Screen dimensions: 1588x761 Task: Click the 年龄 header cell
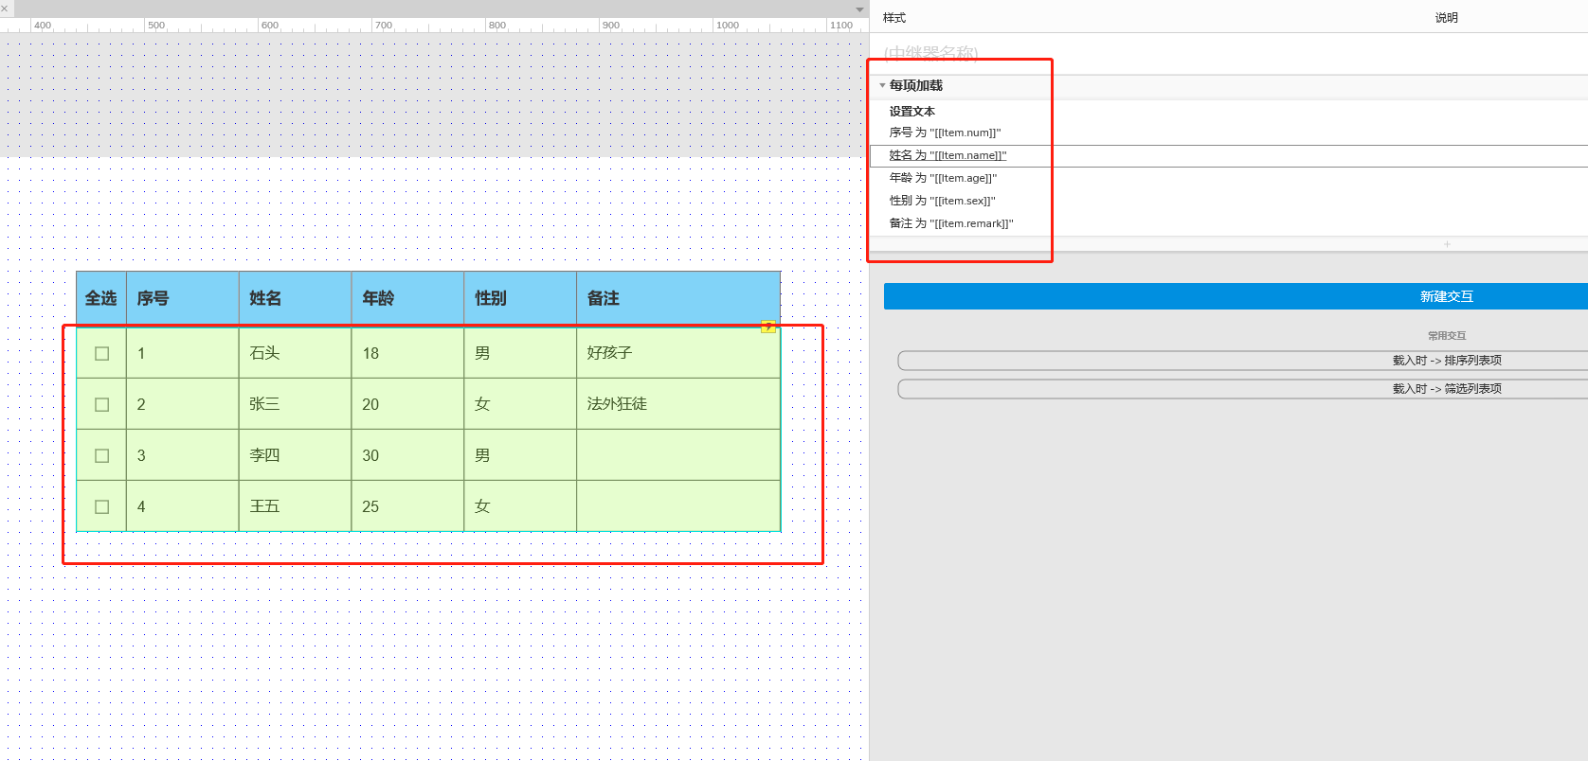407,298
